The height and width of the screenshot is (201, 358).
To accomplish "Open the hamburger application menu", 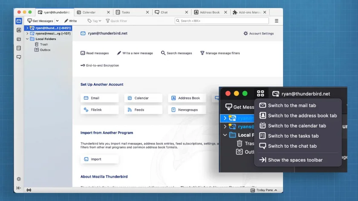I will (x=277, y=21).
